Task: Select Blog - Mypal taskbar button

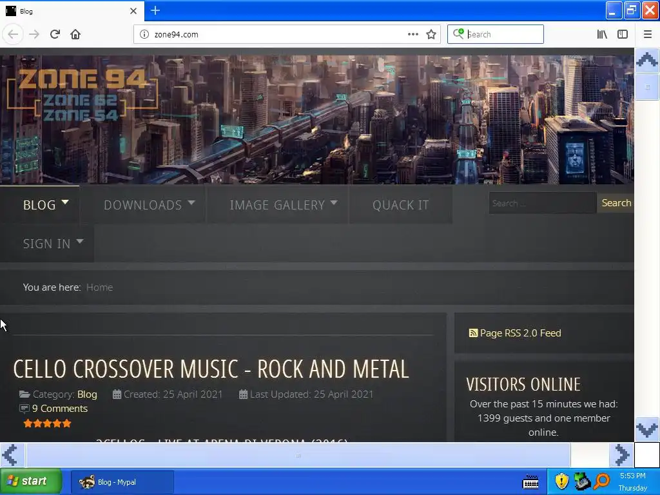Action: 122,482
